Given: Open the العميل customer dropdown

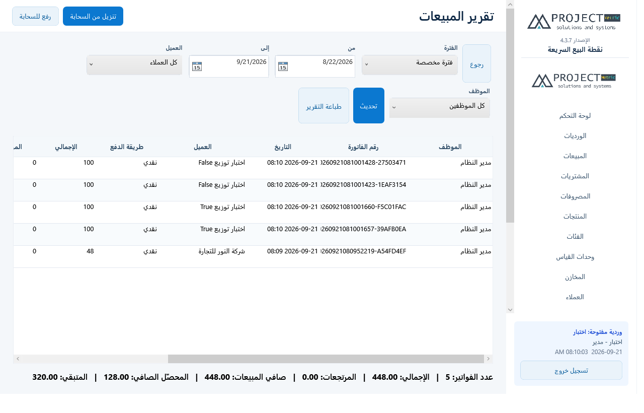Looking at the screenshot, I should coord(134,65).
